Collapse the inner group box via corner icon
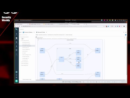This screenshot has height=98, width=130. pyautogui.click(x=57, y=49)
